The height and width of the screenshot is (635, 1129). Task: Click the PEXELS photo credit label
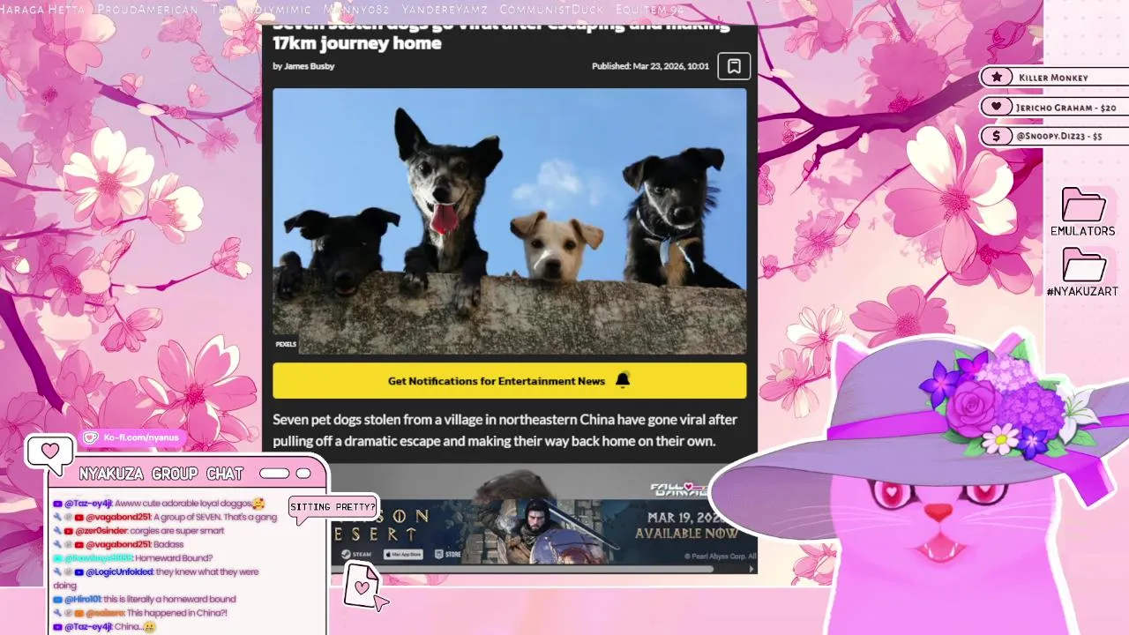(x=286, y=344)
